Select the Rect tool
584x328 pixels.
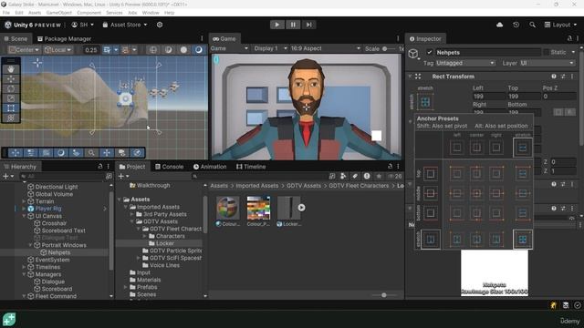pos(11,108)
